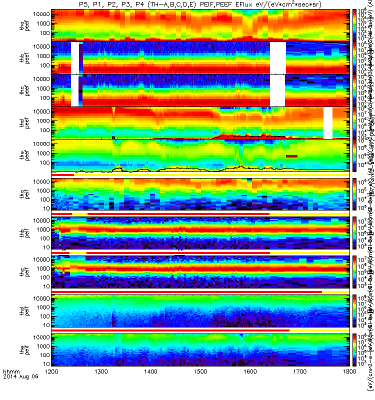
Task: Click the 1200 time tick label
Action: click(51, 371)
